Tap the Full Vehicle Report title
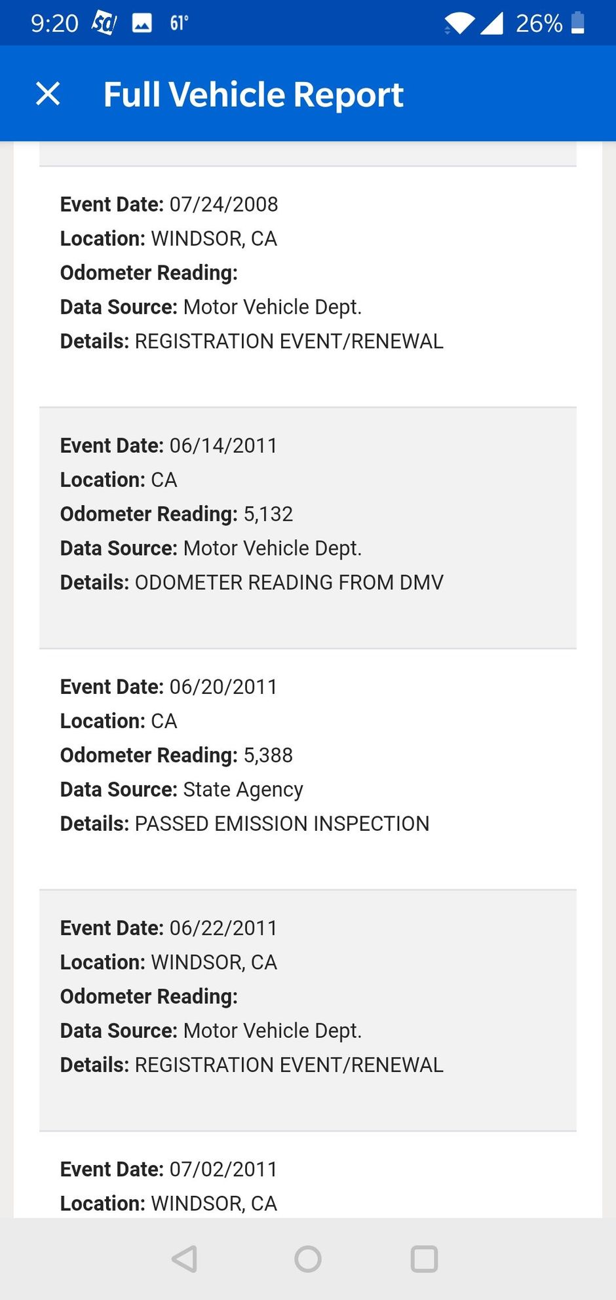The image size is (616, 1300). (253, 94)
